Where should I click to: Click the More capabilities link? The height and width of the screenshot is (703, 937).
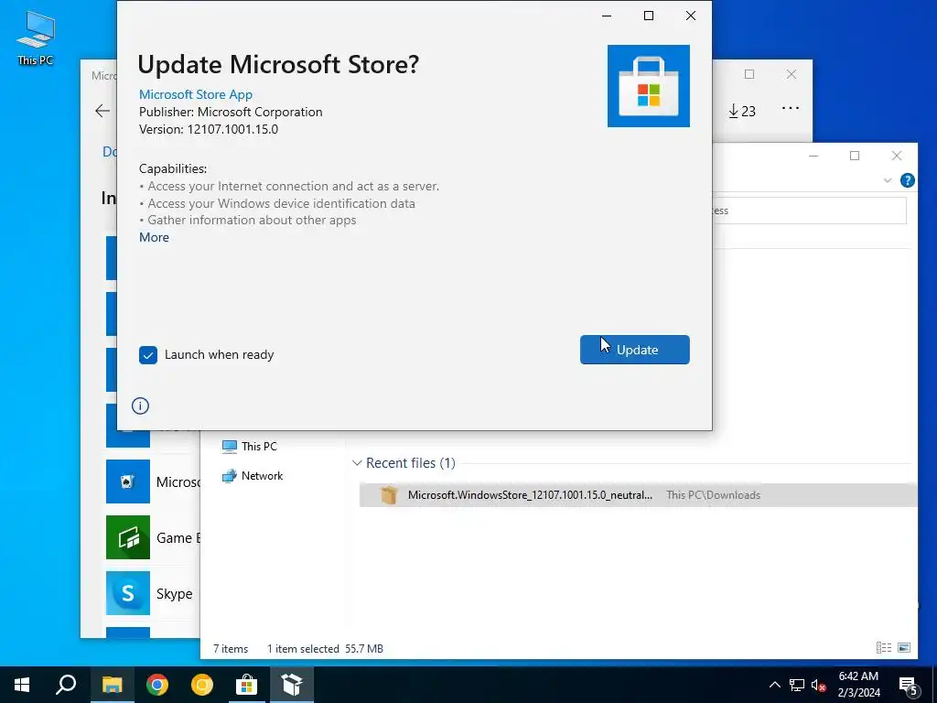click(x=154, y=237)
